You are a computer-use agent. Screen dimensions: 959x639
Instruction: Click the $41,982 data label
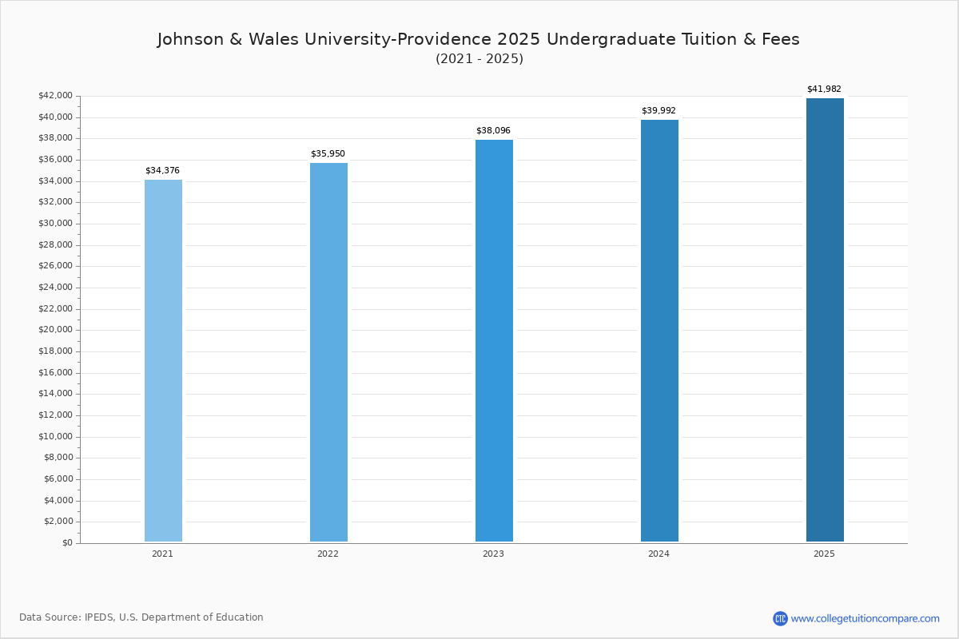(824, 89)
